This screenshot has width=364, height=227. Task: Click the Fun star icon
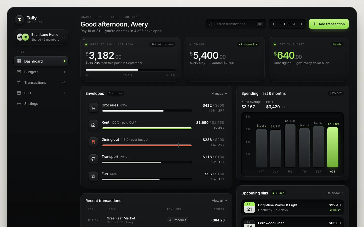(x=93, y=176)
